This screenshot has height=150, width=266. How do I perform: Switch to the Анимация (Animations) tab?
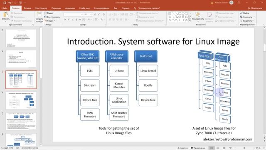pos(70,8)
